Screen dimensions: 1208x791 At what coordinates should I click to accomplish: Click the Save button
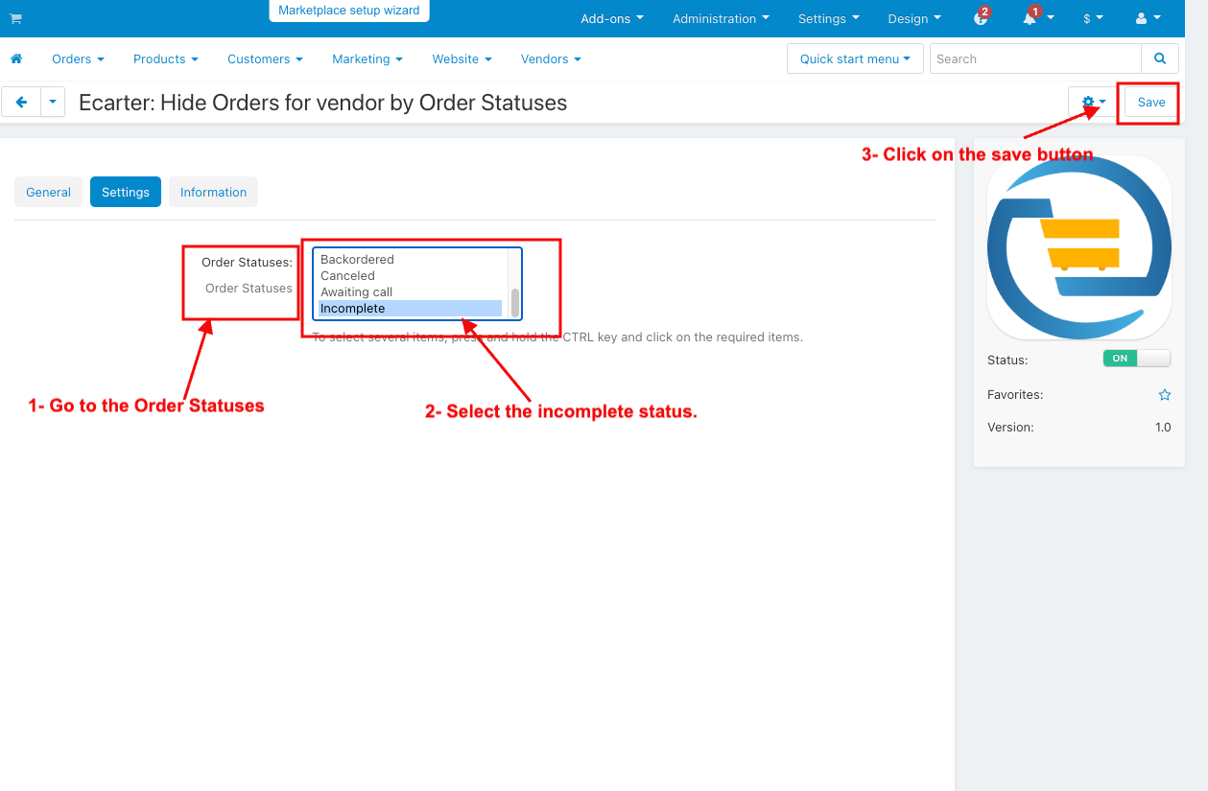click(1151, 102)
